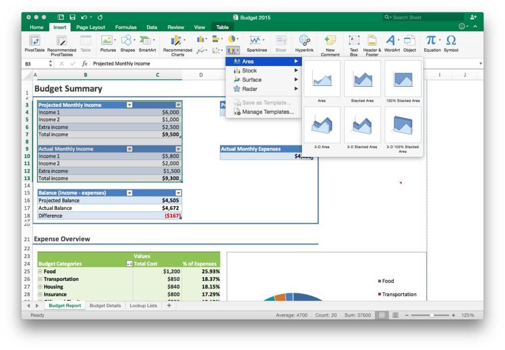Insert a Text Box
Image resolution: width=505 pixels, height=350 pixels.
(x=354, y=45)
